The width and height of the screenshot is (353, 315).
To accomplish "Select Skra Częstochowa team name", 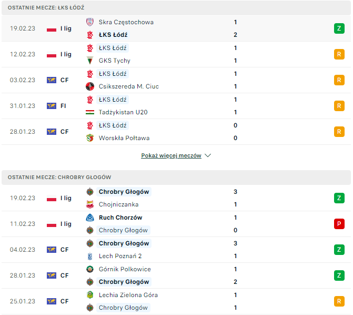I will coord(126,22).
